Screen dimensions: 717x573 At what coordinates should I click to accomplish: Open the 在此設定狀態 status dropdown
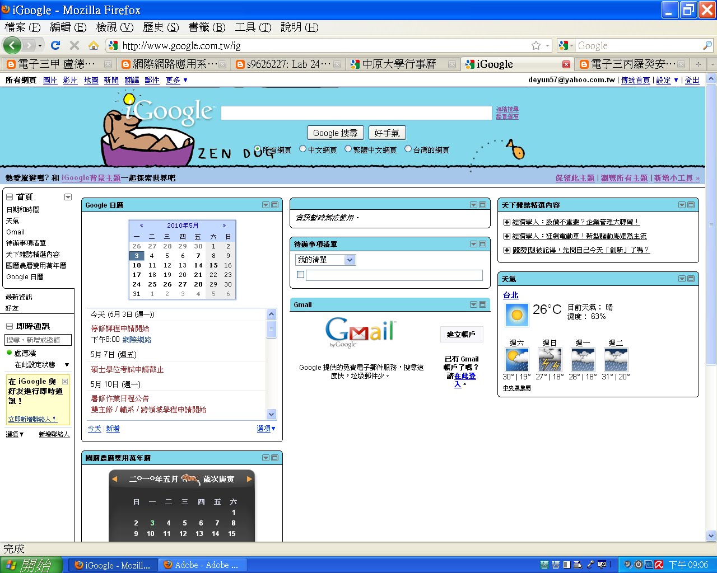(x=42, y=364)
